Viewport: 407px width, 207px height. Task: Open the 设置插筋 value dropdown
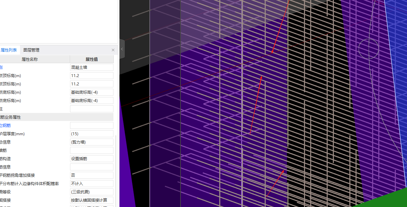pyautogui.click(x=92, y=158)
